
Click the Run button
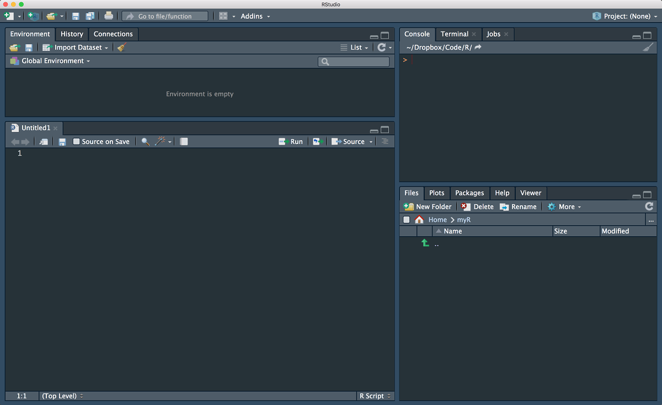tap(291, 142)
